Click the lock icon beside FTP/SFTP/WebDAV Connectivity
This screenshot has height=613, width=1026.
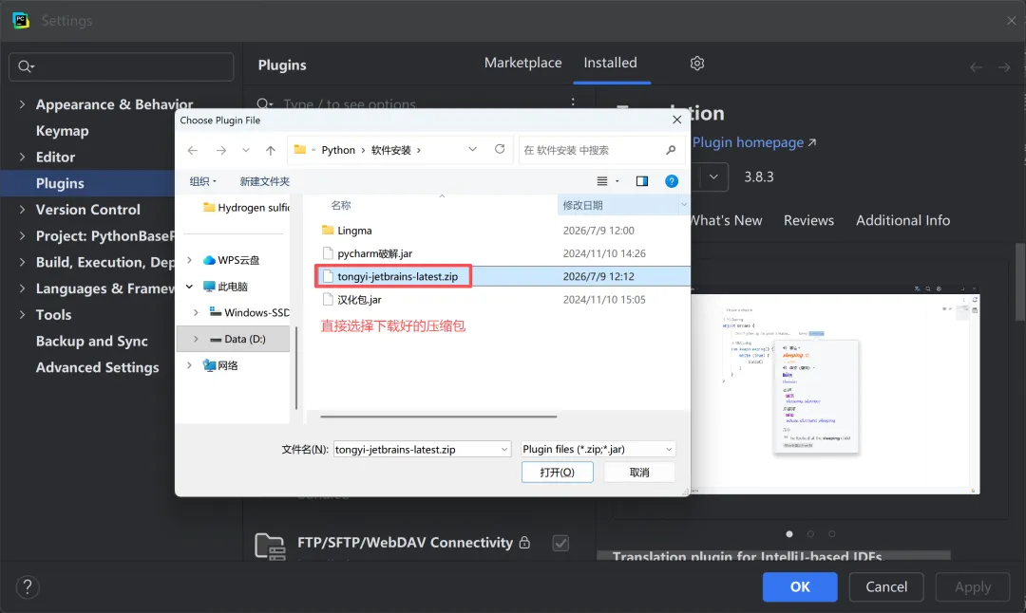click(x=524, y=543)
